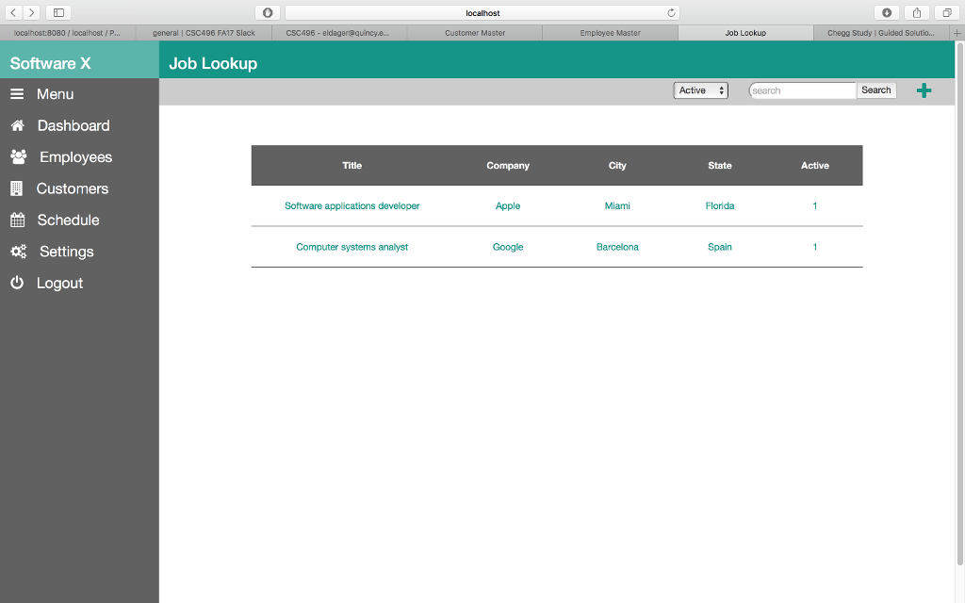Open the Employee Master browser tab
The height and width of the screenshot is (603, 965).
point(610,31)
